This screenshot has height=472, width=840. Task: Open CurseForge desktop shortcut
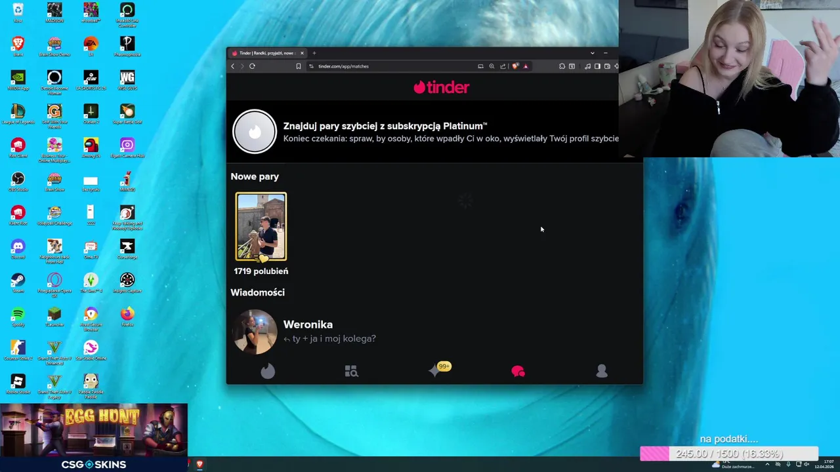click(x=127, y=250)
